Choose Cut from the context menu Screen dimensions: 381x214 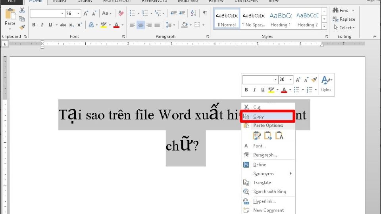pos(268,107)
